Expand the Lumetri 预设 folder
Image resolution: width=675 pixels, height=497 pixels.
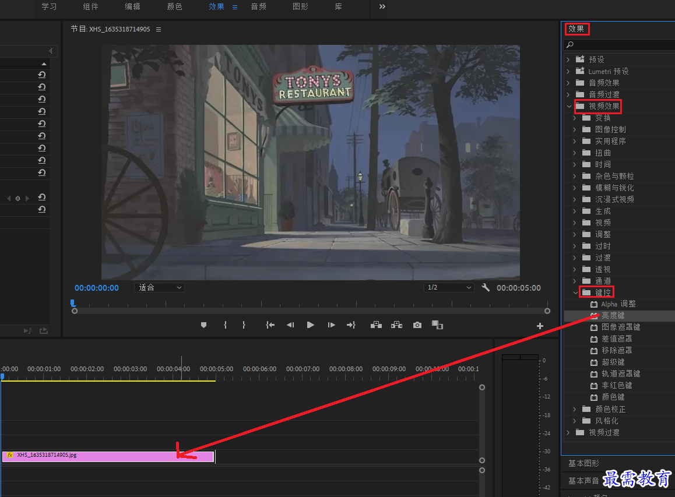568,71
